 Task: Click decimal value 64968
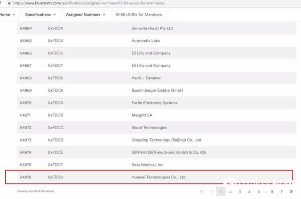(x=26, y=78)
